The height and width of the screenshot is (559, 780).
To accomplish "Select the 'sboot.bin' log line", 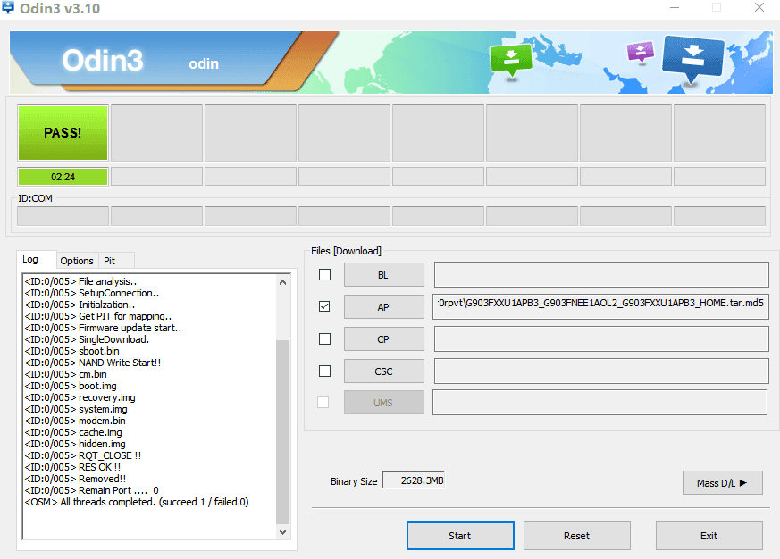I will pos(72,351).
